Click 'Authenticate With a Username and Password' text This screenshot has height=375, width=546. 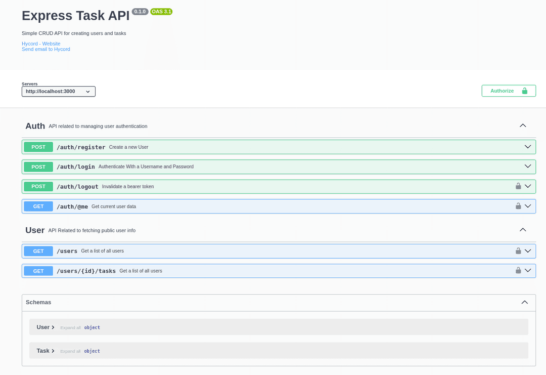(x=146, y=166)
